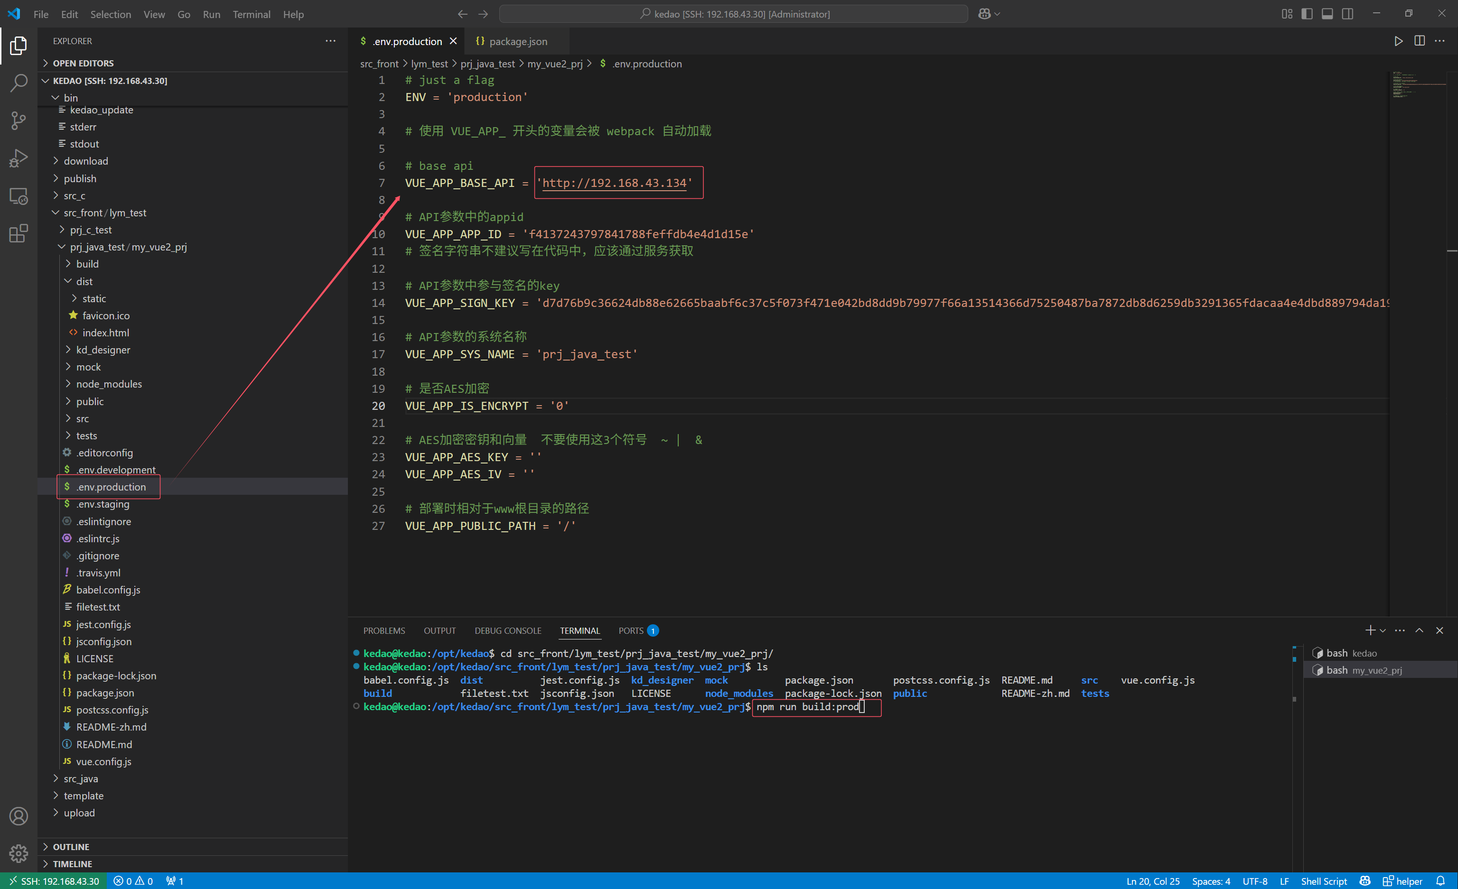
Task: Open the Extensions view
Action: 19,233
